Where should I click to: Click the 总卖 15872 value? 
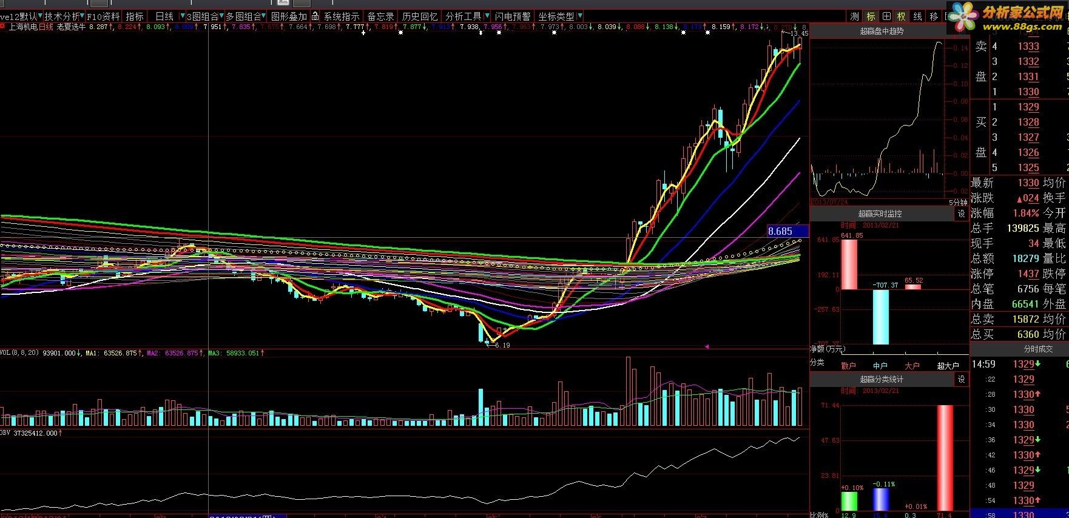1025,319
